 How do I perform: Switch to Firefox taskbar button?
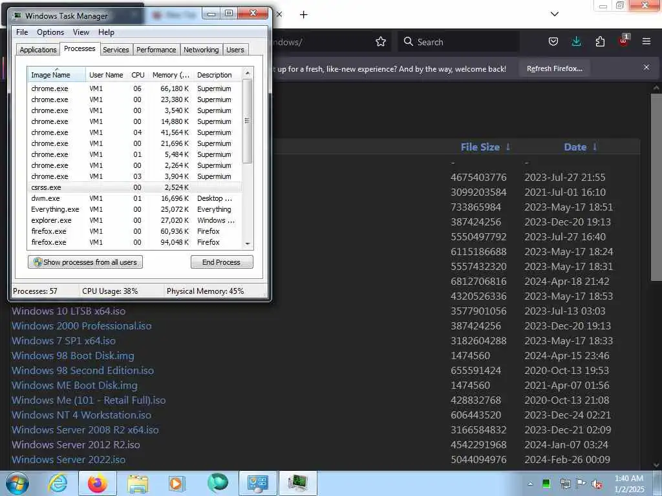click(x=98, y=483)
